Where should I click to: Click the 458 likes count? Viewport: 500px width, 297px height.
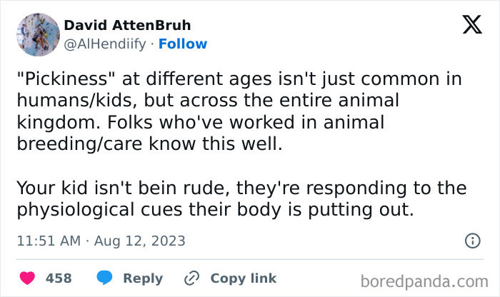click(x=59, y=278)
